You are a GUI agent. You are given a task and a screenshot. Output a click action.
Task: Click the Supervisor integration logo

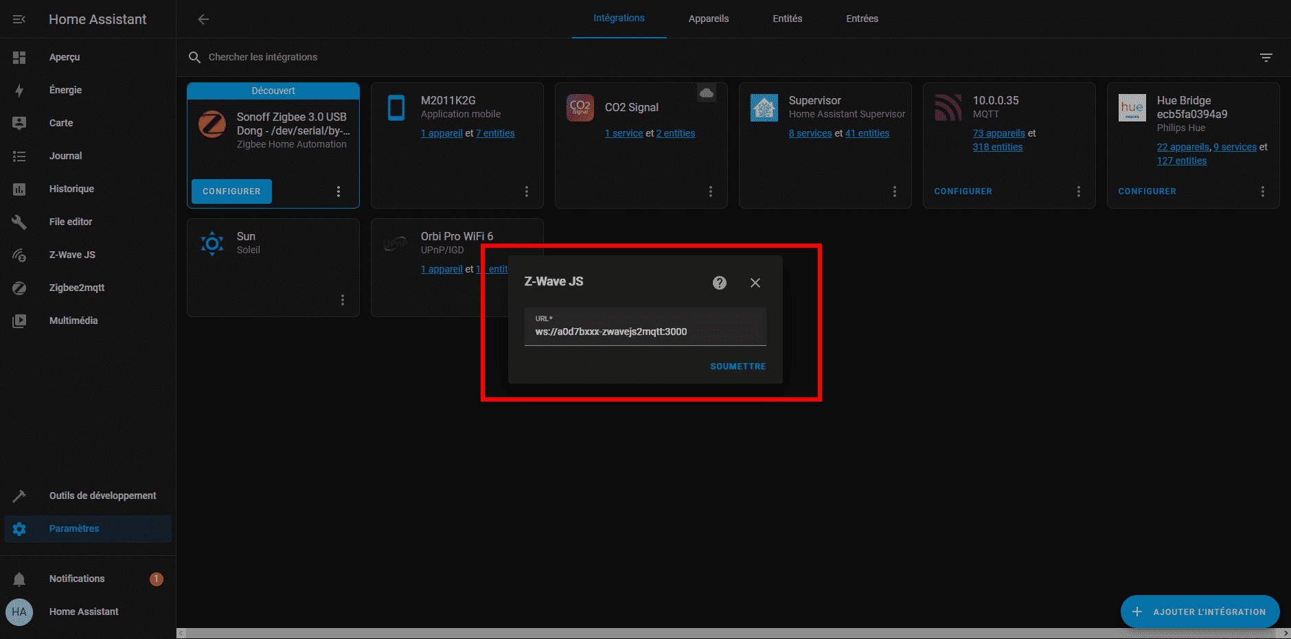click(764, 108)
